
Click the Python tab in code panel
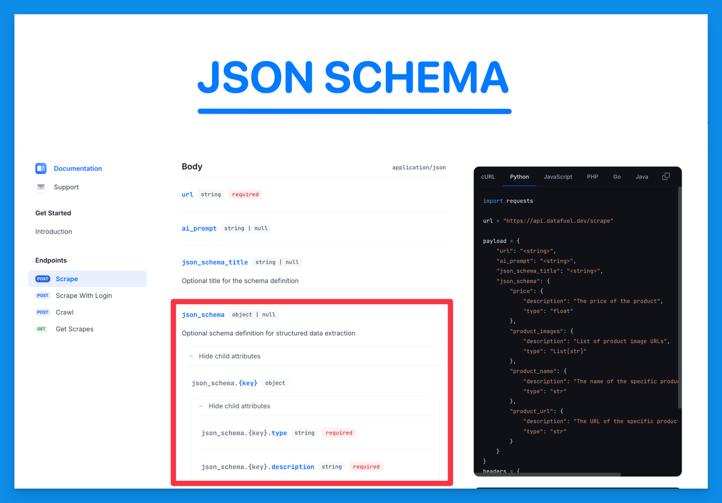tap(518, 177)
